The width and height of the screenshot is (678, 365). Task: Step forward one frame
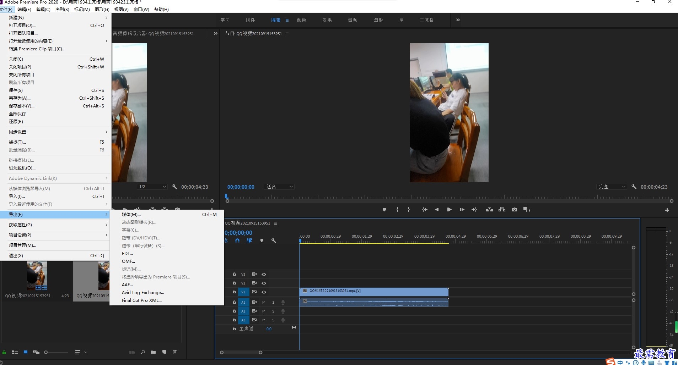click(x=462, y=210)
